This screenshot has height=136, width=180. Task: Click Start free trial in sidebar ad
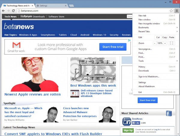click(148, 100)
